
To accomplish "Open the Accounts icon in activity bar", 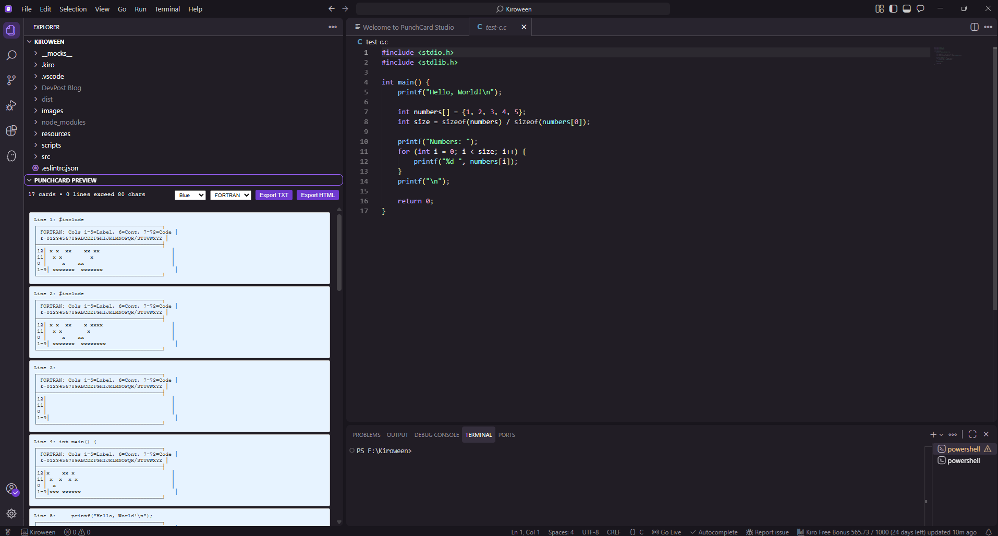I will 11,489.
